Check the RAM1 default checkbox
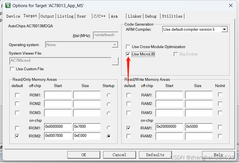This screenshot has width=239, height=163. [x=129, y=95]
